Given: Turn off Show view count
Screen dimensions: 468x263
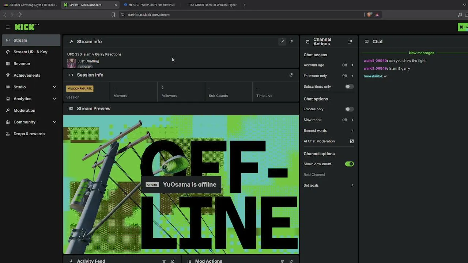Looking at the screenshot, I should point(350,164).
